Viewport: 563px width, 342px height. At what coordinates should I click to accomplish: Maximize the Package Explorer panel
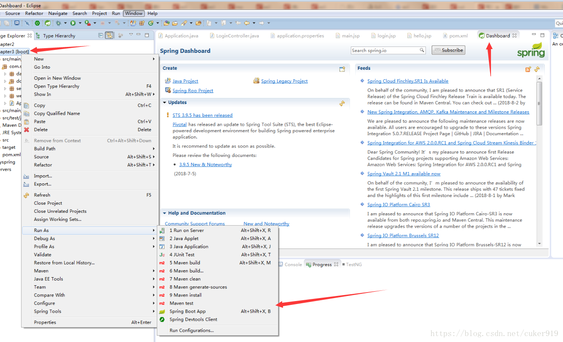(147, 35)
